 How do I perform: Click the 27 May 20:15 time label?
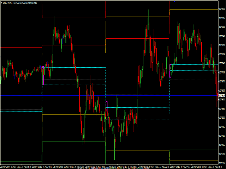[x=164, y=167]
